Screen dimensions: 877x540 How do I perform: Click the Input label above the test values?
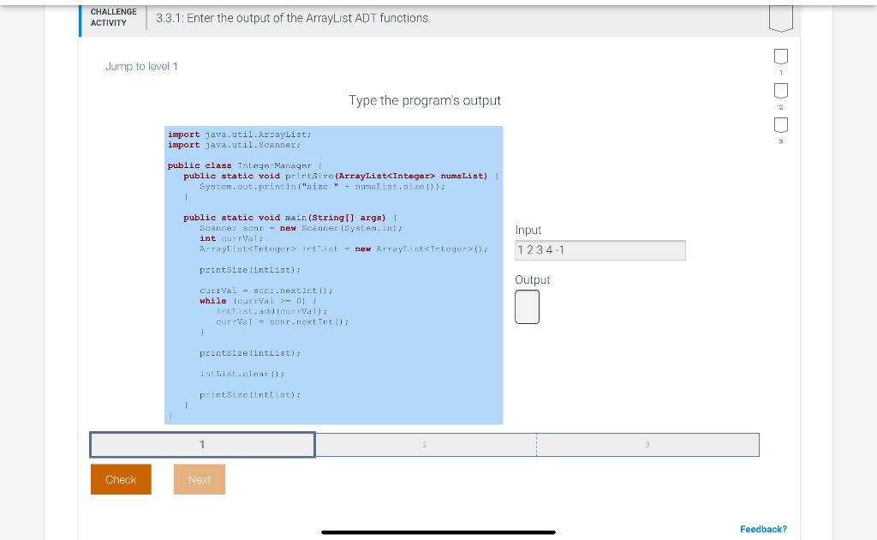pos(528,230)
